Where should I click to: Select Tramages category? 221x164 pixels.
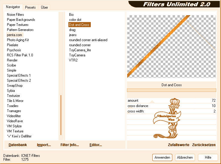[x=14, y=111]
